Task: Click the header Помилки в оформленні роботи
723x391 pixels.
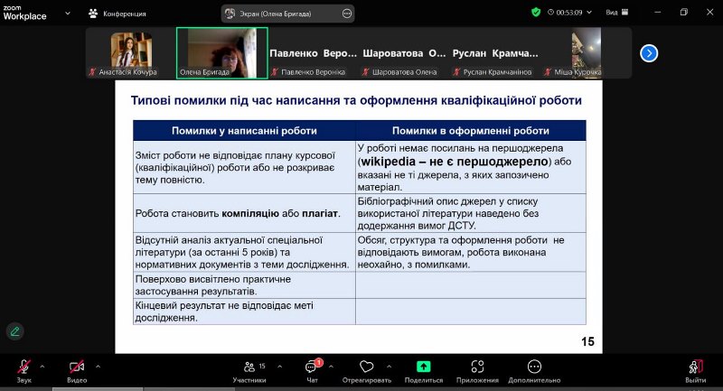Action: [x=471, y=131]
